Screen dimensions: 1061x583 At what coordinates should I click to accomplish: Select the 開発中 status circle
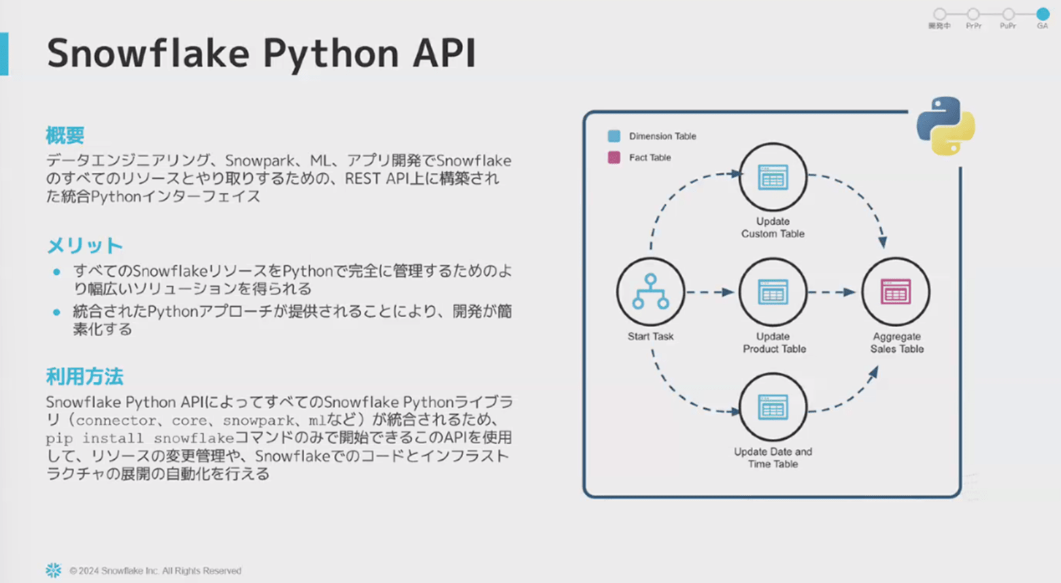939,14
